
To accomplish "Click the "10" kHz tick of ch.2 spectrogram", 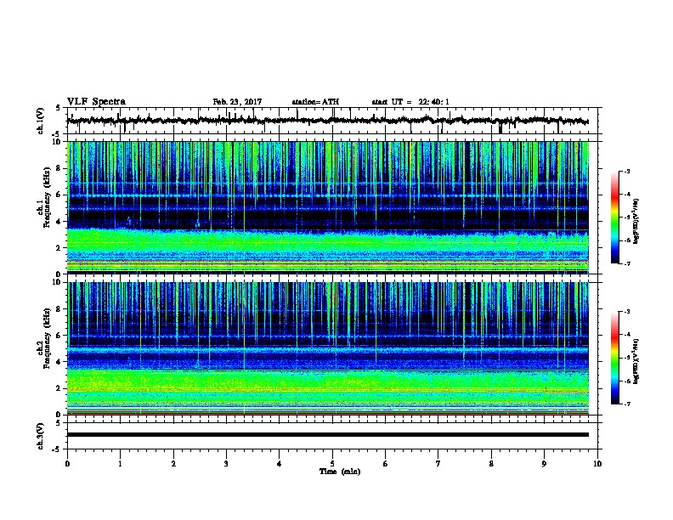I will point(58,282).
